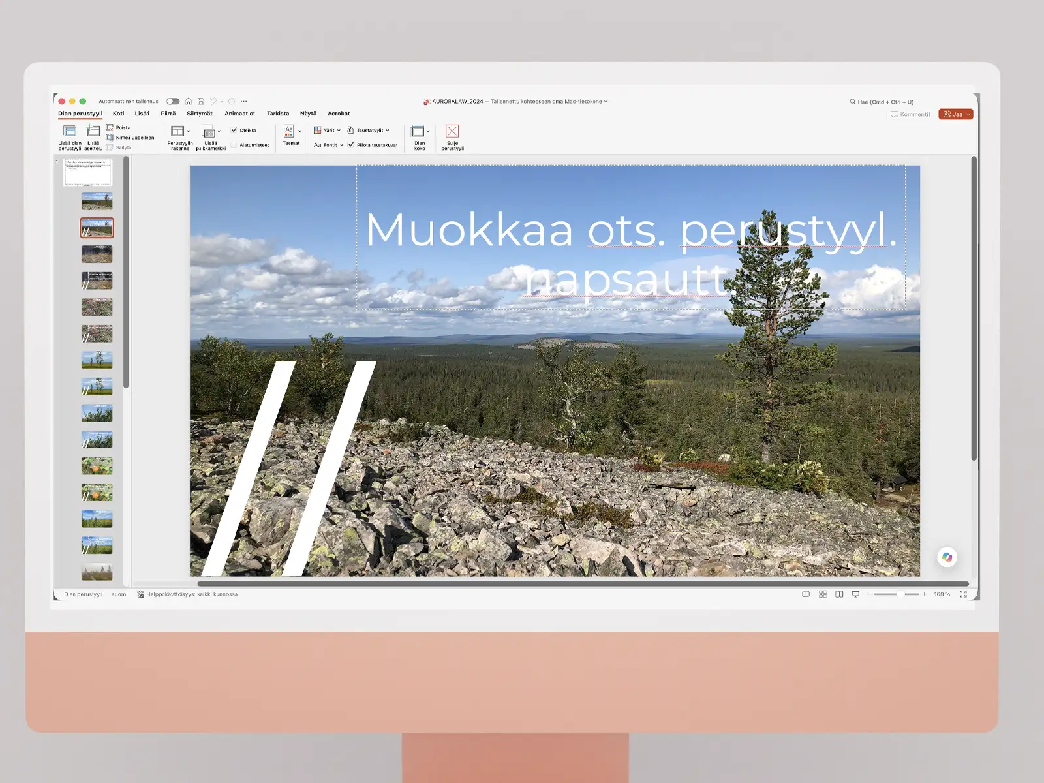Click the thumbnail pane scrollbar

coord(126,272)
